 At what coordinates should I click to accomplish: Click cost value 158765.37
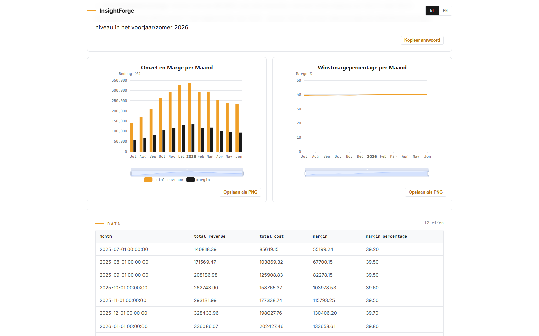pyautogui.click(x=271, y=288)
